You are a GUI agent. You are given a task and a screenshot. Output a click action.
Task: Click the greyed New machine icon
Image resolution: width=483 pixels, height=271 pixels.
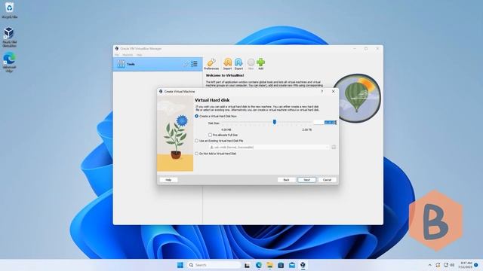coord(251,64)
